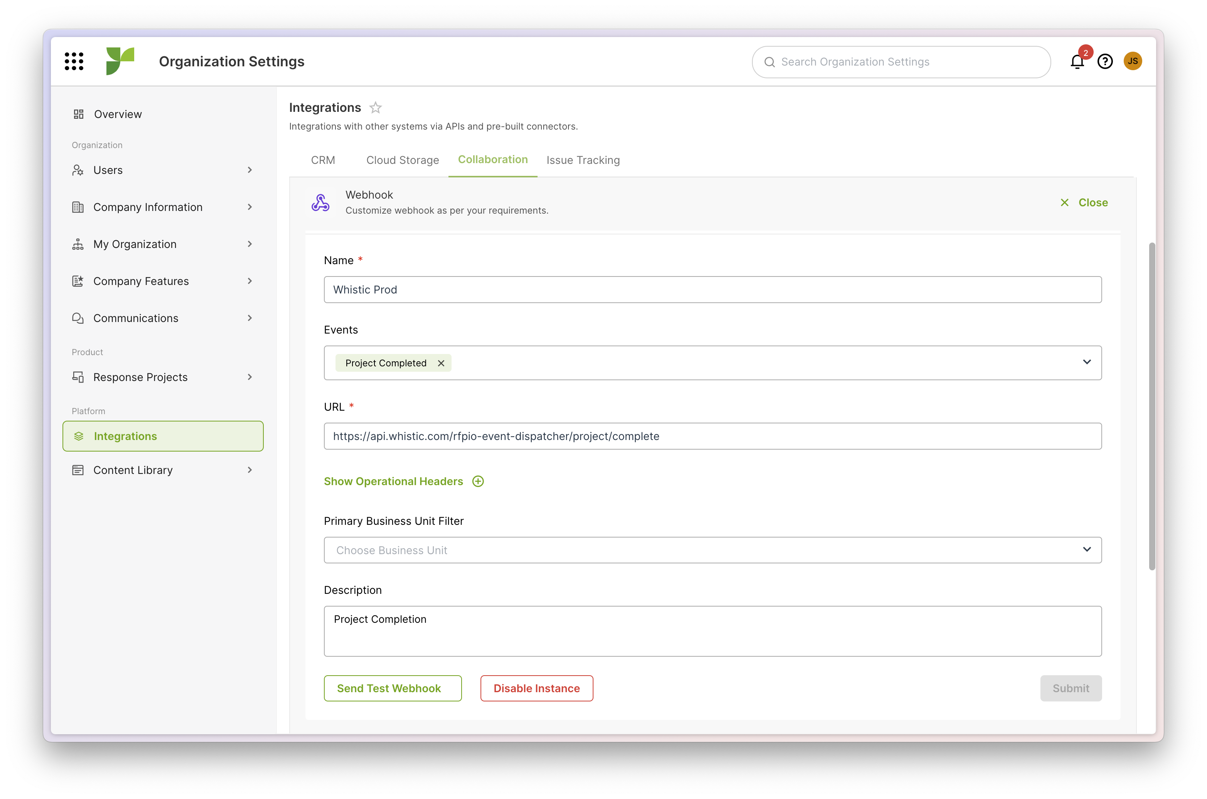Open notifications bell with 2 alerts

[1077, 62]
